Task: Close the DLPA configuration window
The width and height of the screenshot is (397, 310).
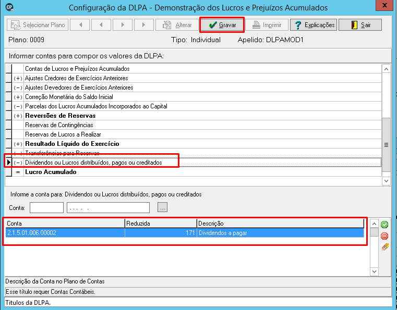Action: click(384, 5)
